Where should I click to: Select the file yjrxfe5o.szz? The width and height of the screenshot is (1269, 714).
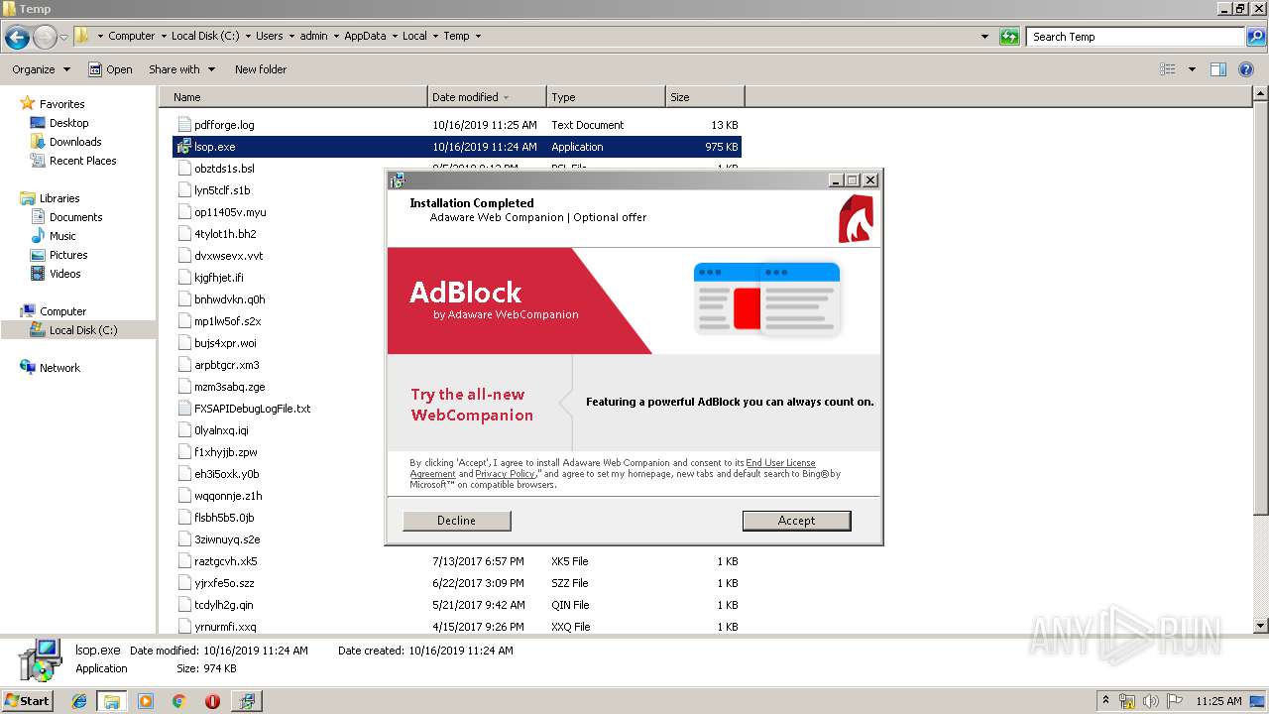tap(224, 583)
